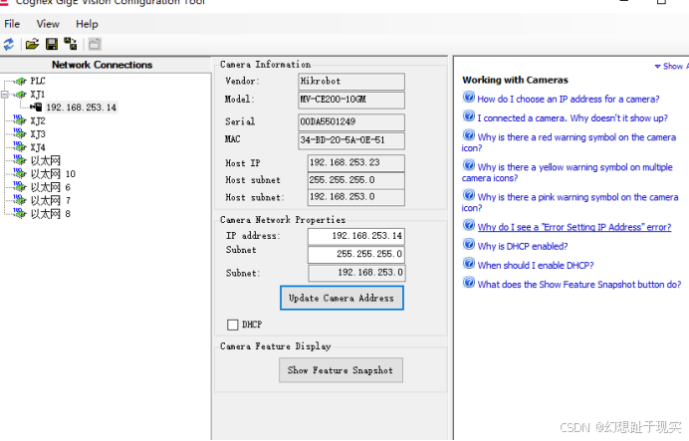Screen dimensions: 689x441
Task: Open the red warning symbol help link
Action: tap(569, 142)
